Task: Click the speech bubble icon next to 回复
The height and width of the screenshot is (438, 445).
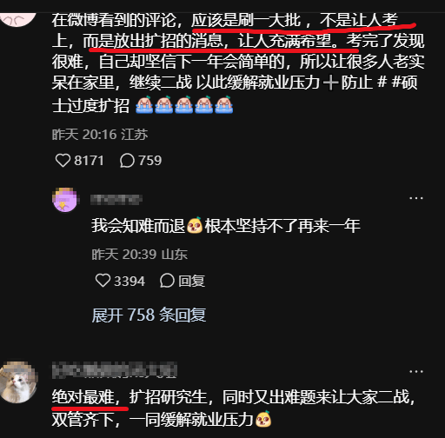Action: pos(167,281)
